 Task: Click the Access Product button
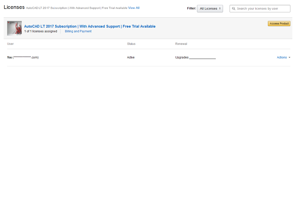point(279,23)
